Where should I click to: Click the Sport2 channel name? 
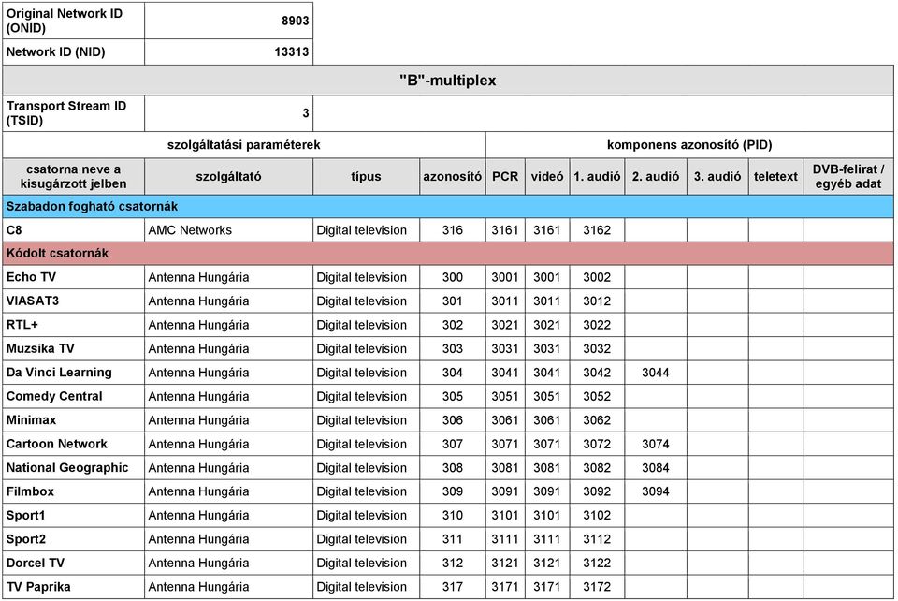26,539
